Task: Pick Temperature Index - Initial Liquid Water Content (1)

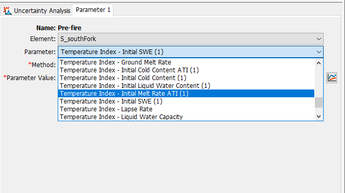Action: 186,86
